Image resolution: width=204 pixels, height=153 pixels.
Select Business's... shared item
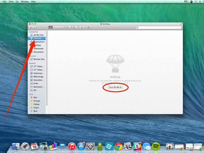(37, 87)
